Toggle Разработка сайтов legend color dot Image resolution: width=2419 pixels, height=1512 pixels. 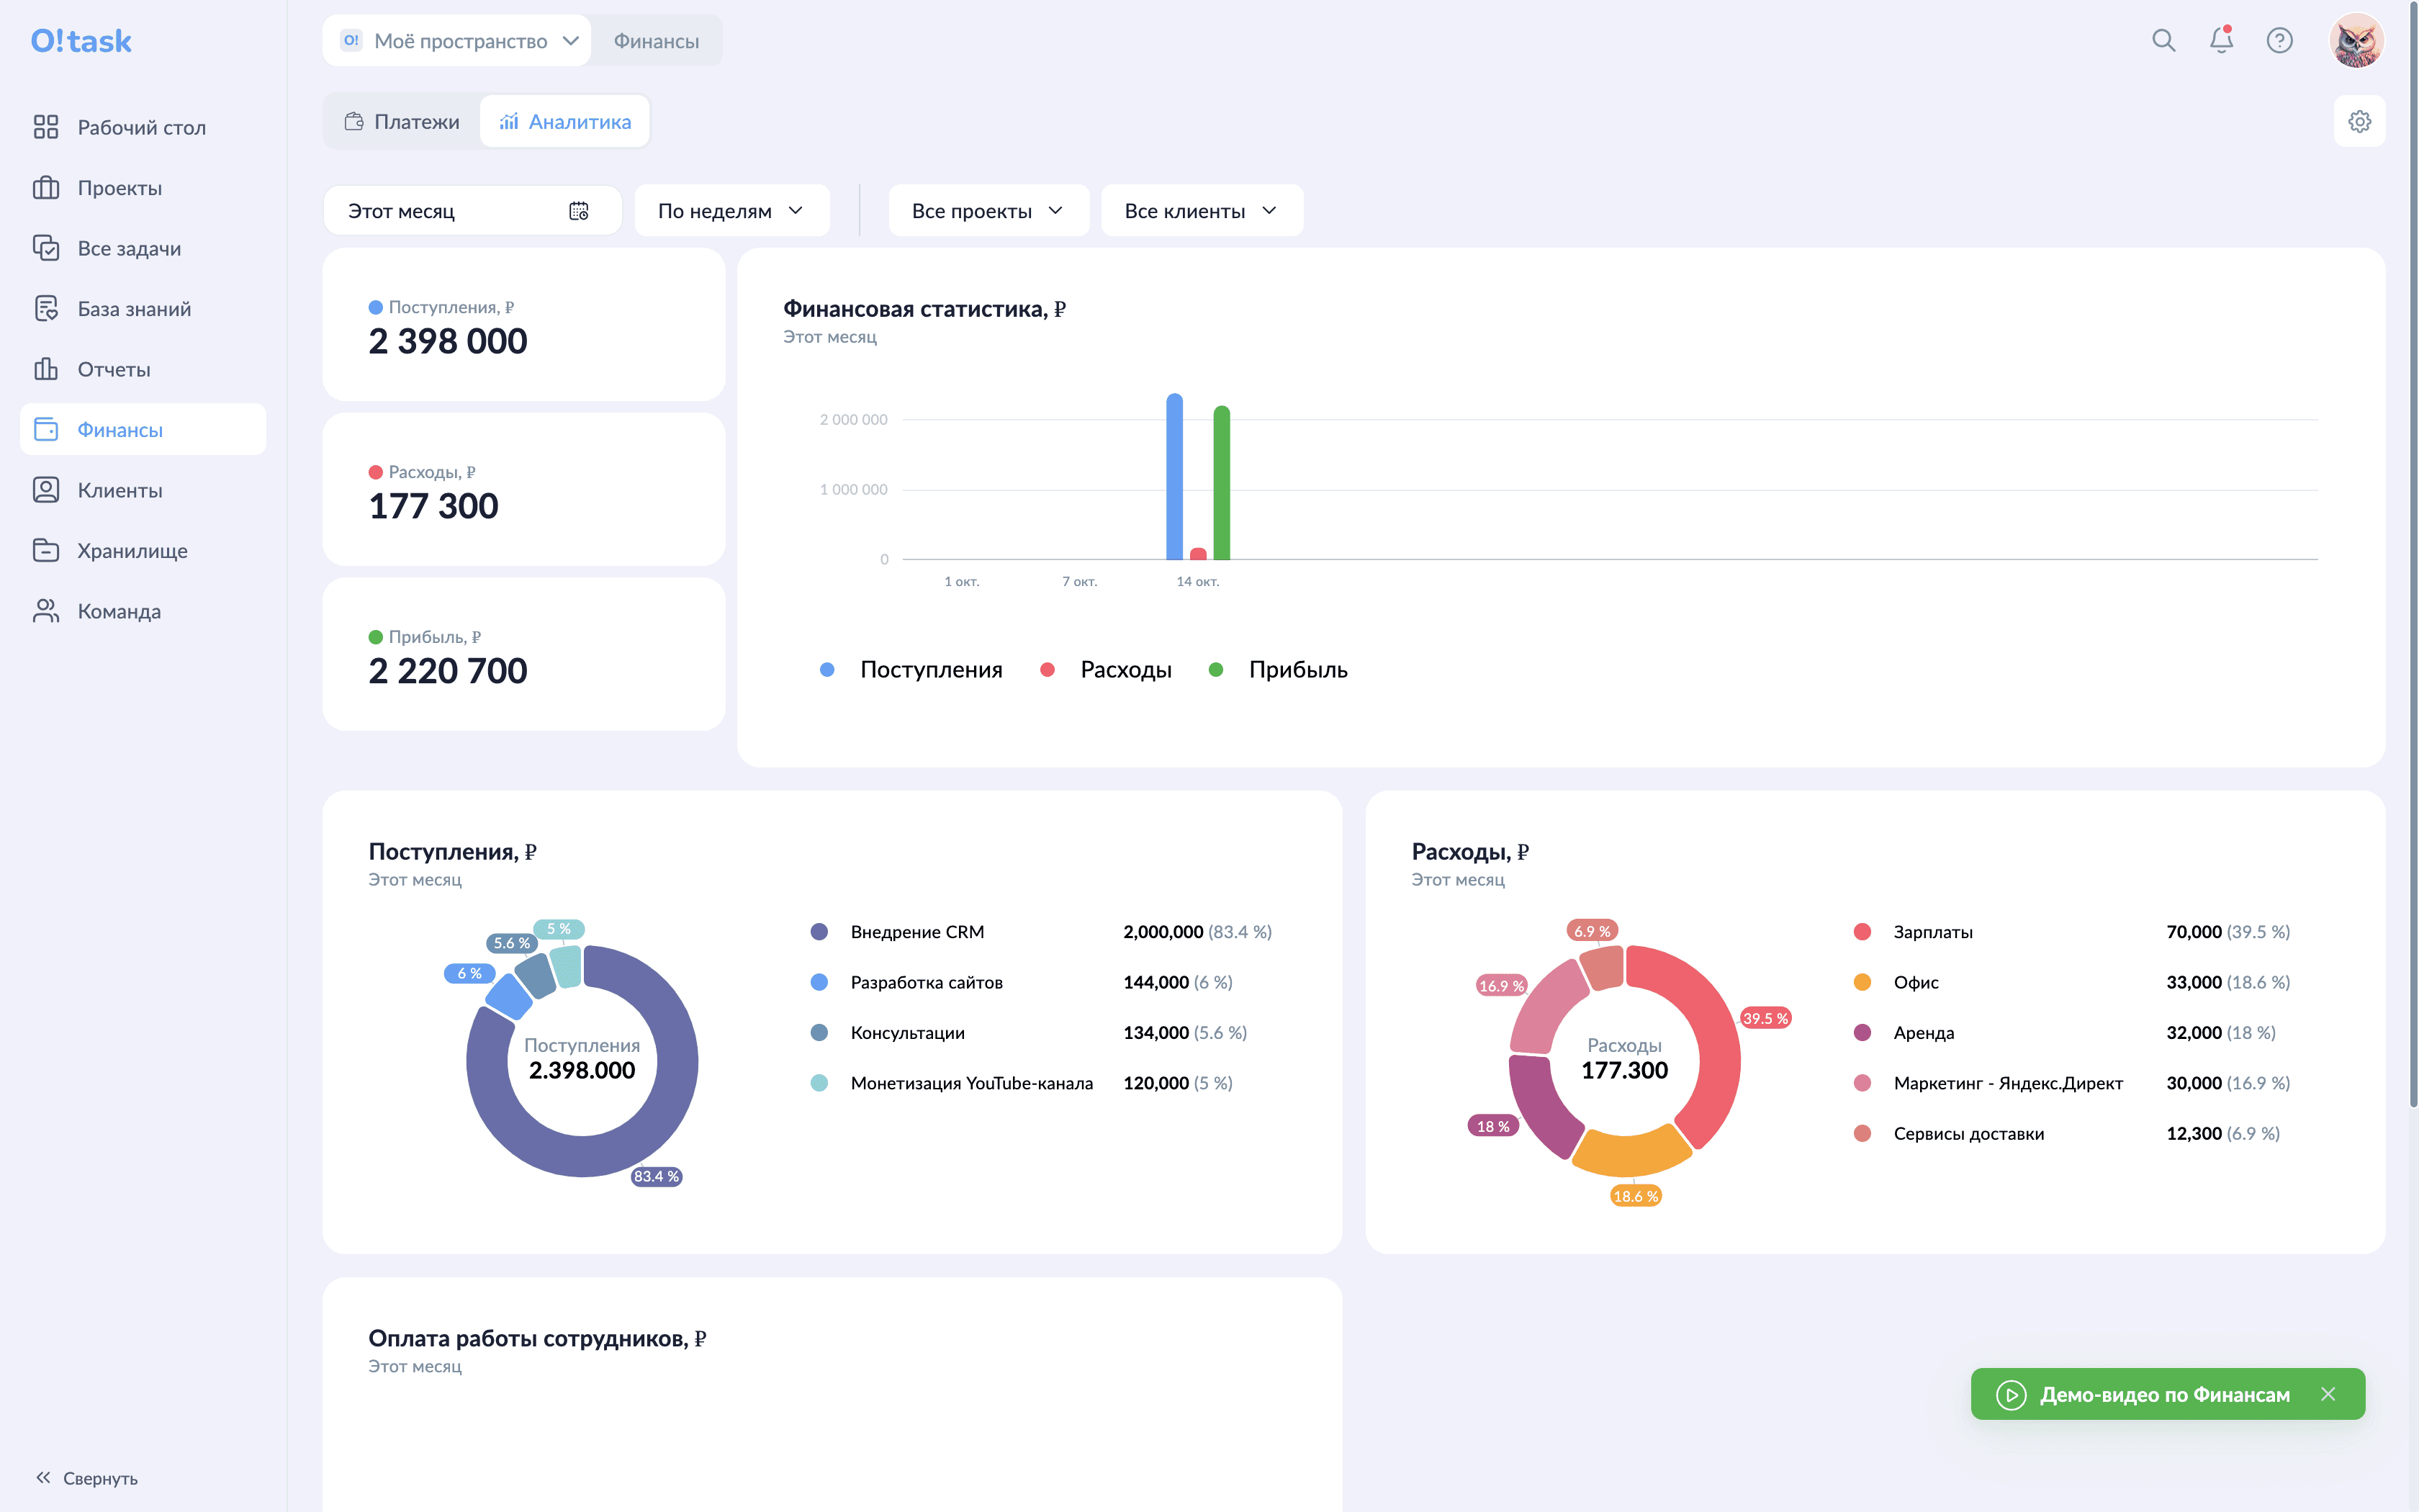819,982
